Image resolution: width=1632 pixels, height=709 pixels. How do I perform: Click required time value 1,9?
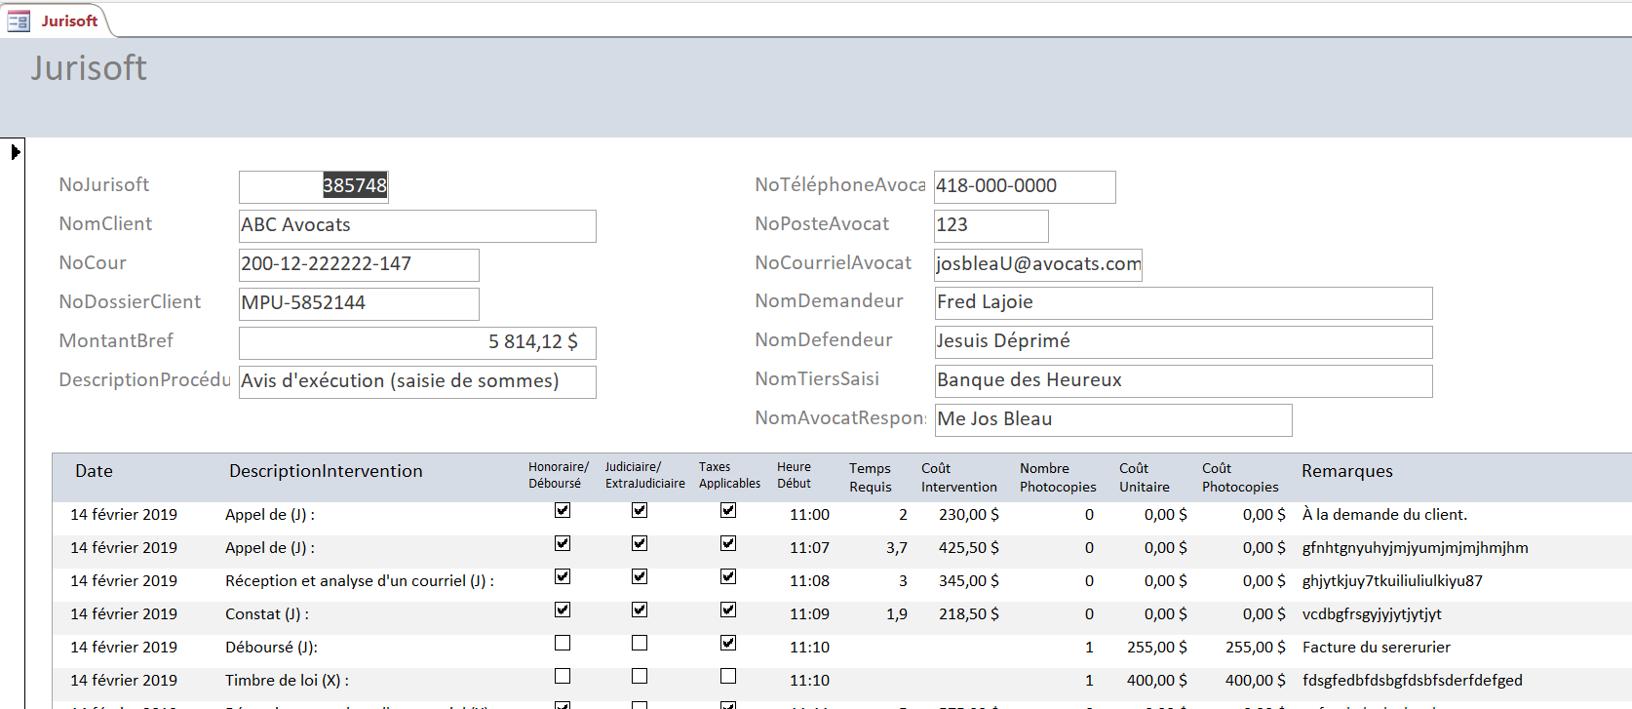pyautogui.click(x=897, y=614)
